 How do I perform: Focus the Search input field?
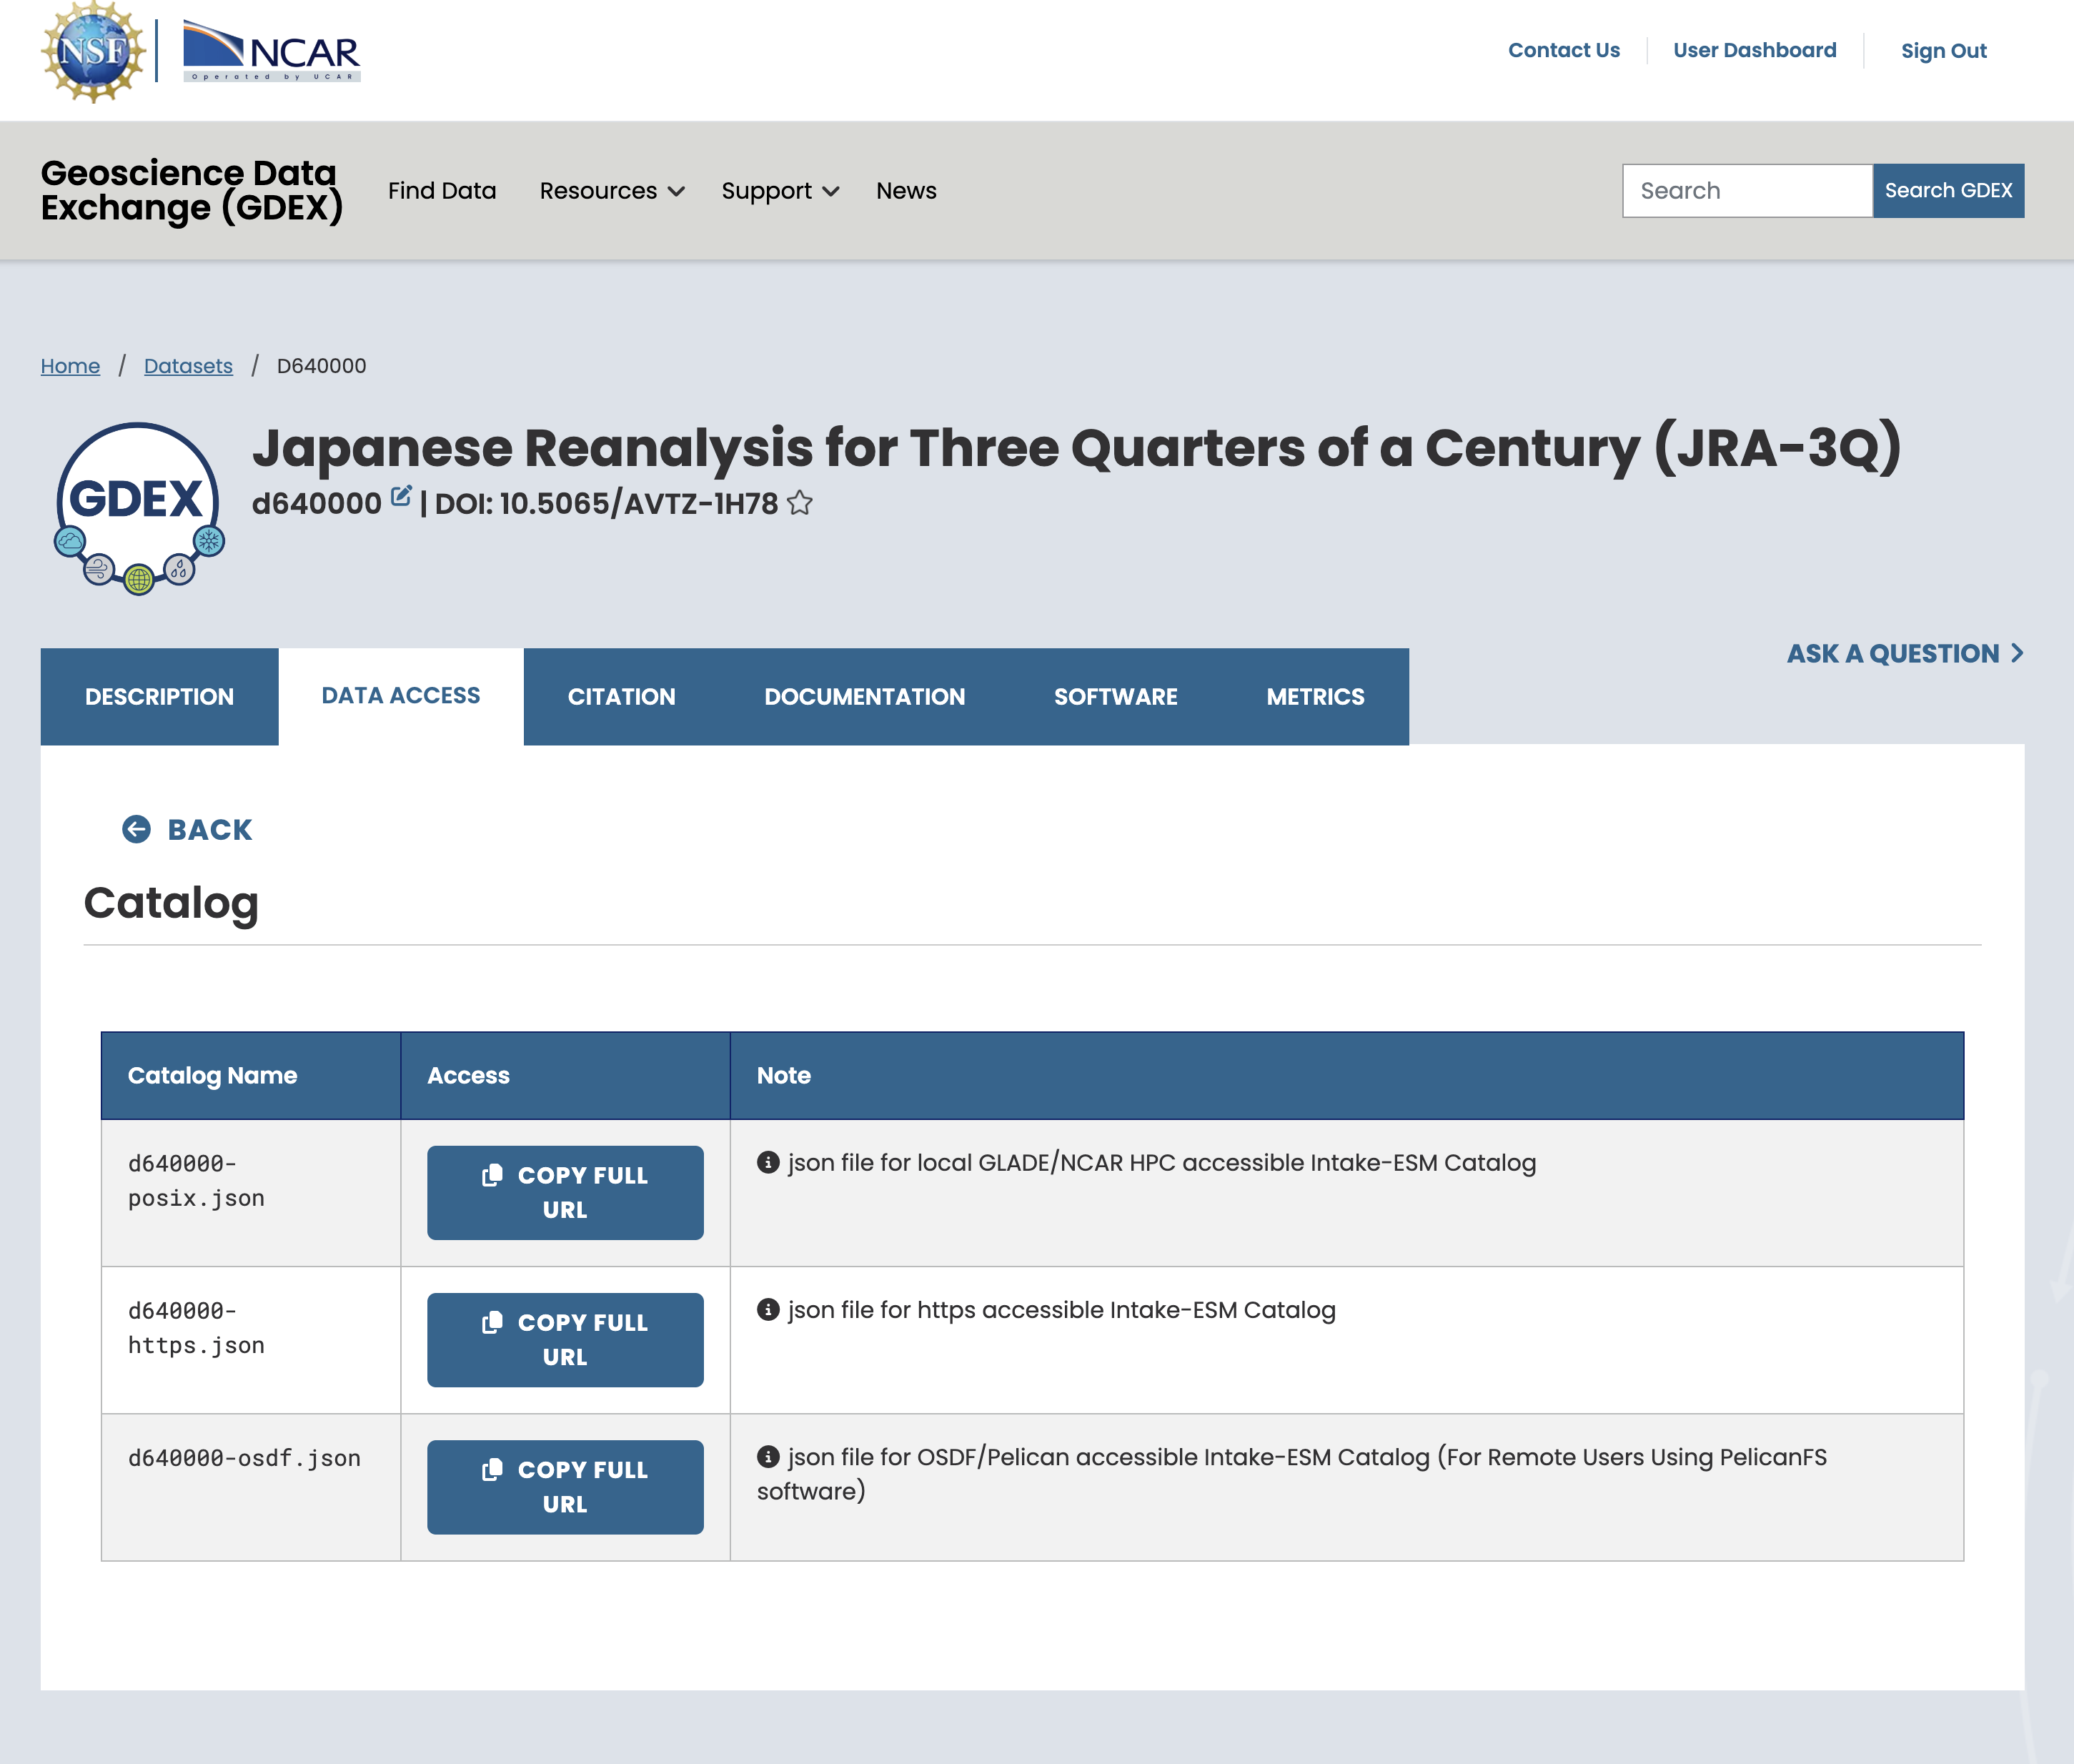pos(1746,191)
